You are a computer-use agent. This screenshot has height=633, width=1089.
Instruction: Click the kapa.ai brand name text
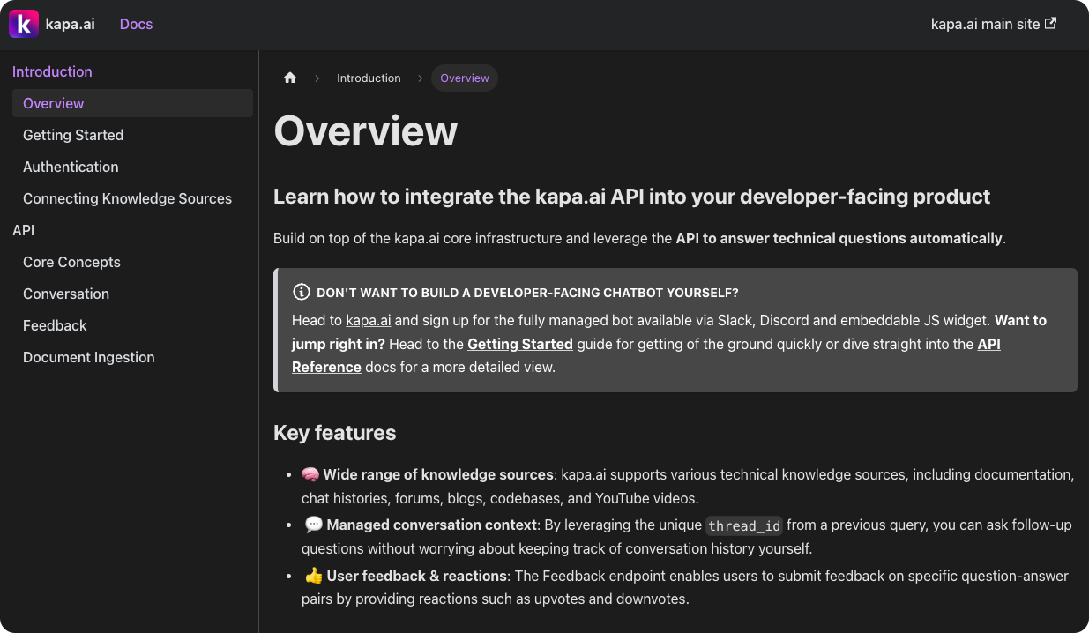[x=70, y=24]
